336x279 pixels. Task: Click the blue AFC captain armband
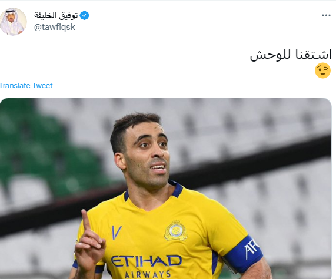point(243,254)
